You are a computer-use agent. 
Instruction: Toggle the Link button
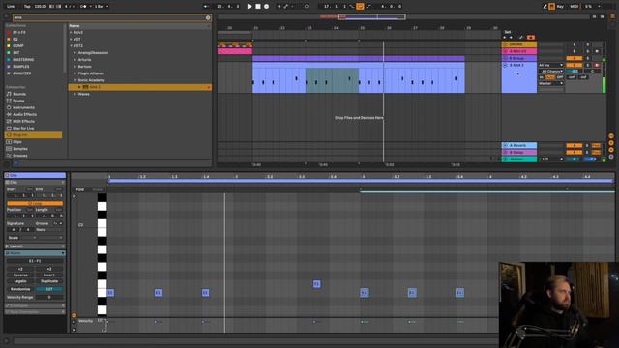11,7
